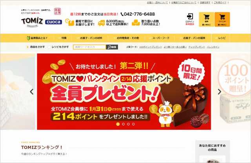Click the clock and box next-day delivery icon
The image size is (251, 163).
pos(69,22)
